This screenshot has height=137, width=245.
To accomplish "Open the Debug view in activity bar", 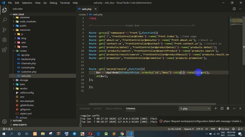I will click(4, 40).
